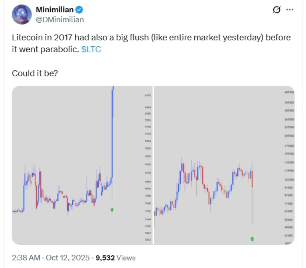The height and width of the screenshot is (268, 306).
Task: Click the "Could it be?" text line
Action: (34, 73)
